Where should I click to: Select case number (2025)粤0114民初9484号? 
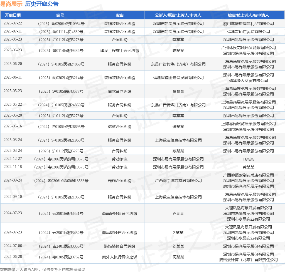pos(61,51)
